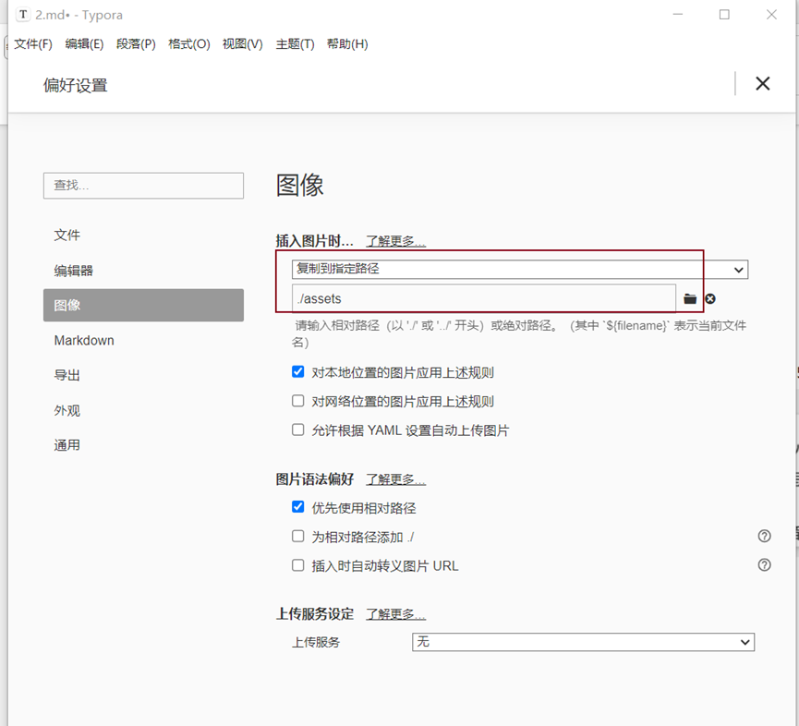The height and width of the screenshot is (726, 799).
Task: Close the preferences panel with the X
Action: click(762, 83)
